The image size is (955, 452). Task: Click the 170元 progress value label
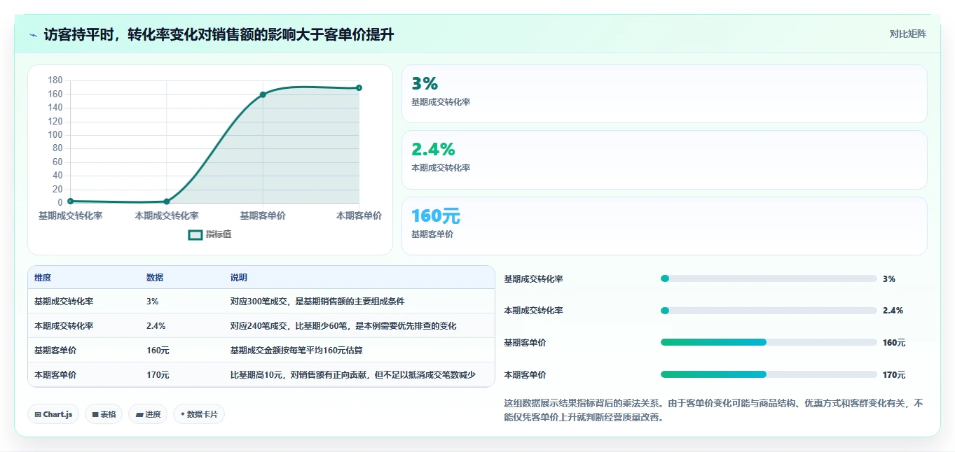tap(894, 375)
